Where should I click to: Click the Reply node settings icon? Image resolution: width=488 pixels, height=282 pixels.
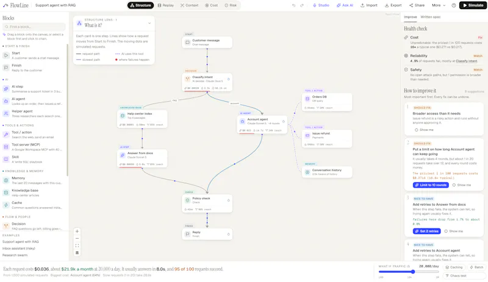click(228, 234)
